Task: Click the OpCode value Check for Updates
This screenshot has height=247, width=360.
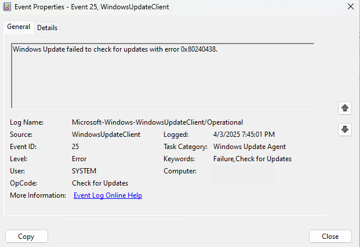Action: pyautogui.click(x=100, y=183)
